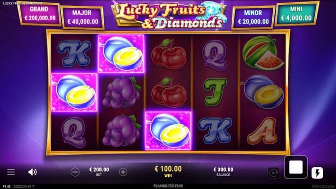This screenshot has height=189, width=336.
Task: Decrease the bet with minus button
Action: point(75,172)
